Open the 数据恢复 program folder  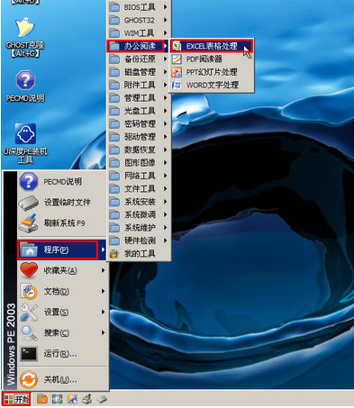coord(139,150)
